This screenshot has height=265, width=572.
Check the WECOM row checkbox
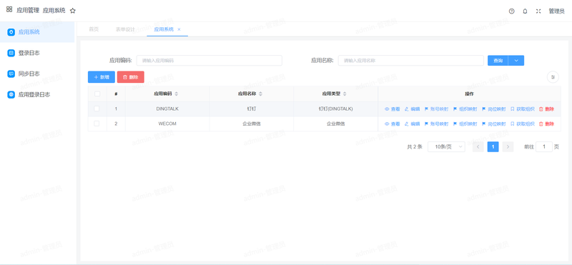point(97,124)
